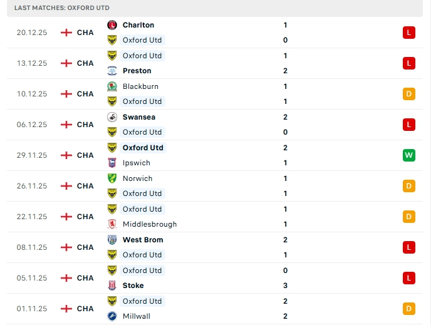Click the Middlesbrough club crest

click(112, 224)
